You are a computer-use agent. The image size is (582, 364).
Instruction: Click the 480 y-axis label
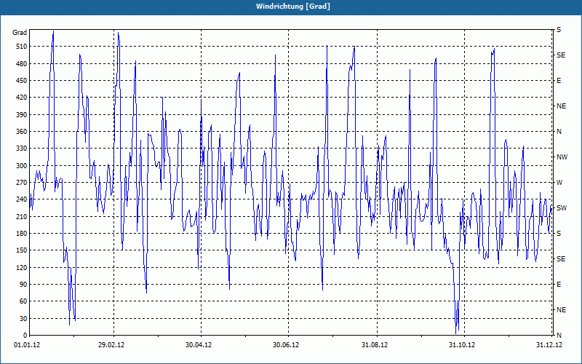pyautogui.click(x=21, y=63)
